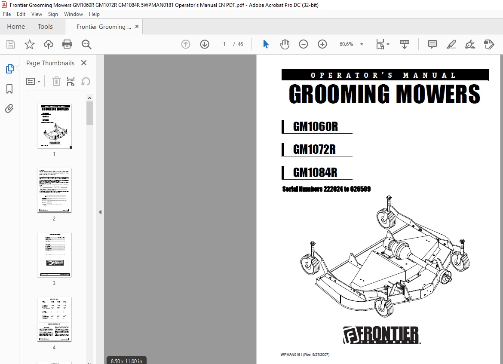Viewport: 503px width, 364px height.
Task: Switch to the Home tab
Action: pos(16,27)
